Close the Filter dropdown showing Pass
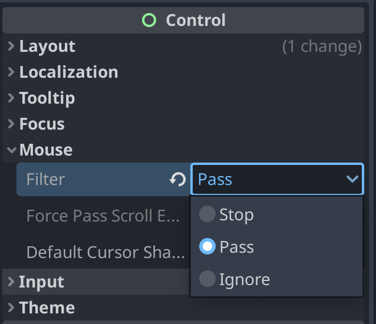Image resolution: width=376 pixels, height=324 pixels. click(x=277, y=179)
